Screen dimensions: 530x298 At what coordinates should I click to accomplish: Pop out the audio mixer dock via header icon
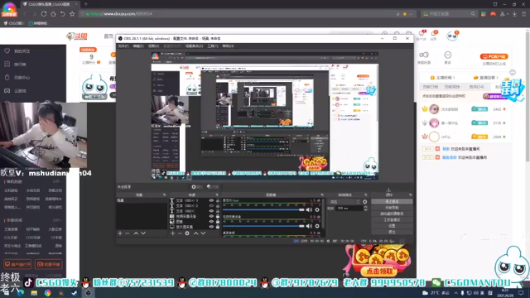tap(322, 195)
